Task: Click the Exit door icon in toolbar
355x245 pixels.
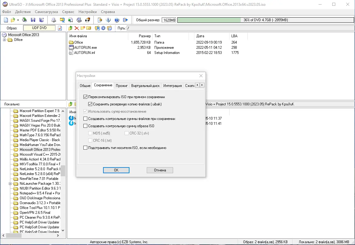Action: coord(125,20)
